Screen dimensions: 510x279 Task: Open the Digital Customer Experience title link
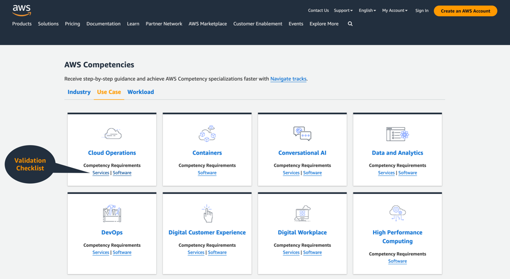(x=207, y=232)
